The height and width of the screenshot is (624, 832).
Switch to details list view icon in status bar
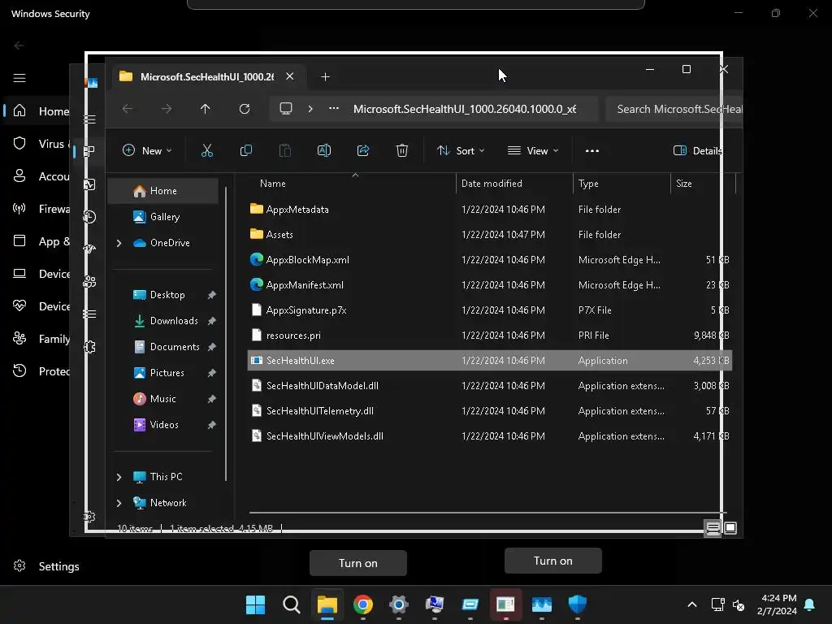[713, 528]
